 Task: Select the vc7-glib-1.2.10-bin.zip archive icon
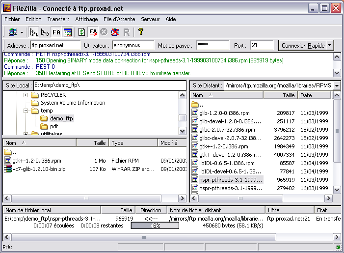point(8,169)
